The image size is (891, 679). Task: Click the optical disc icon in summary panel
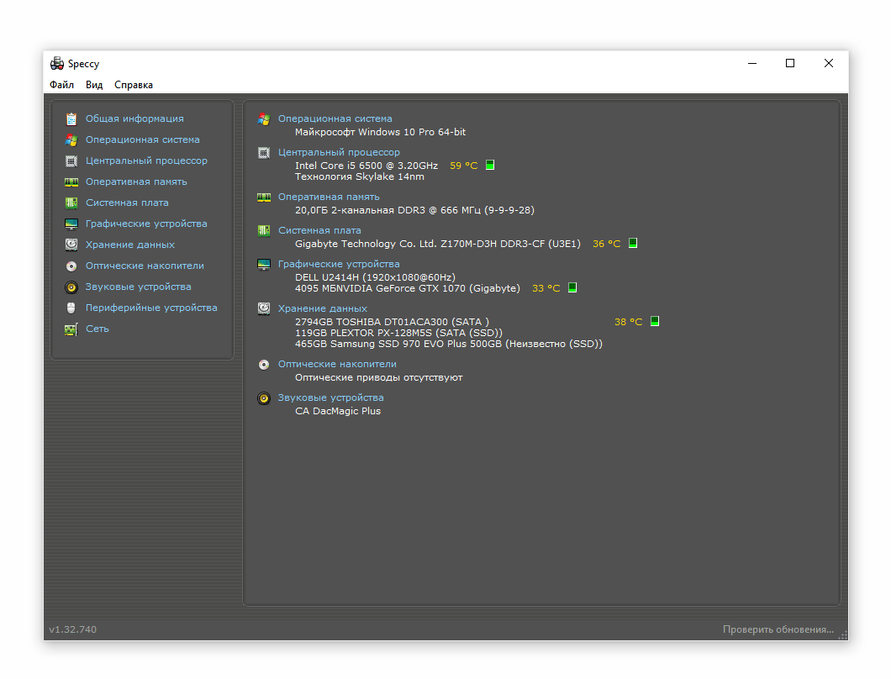click(x=264, y=364)
